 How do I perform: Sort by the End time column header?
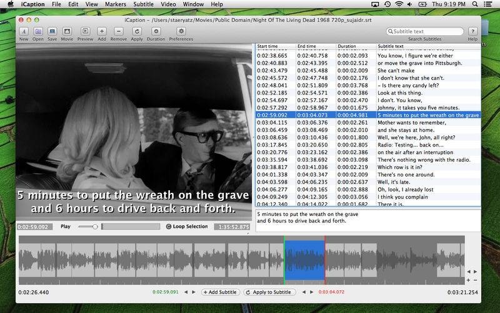tap(316, 46)
